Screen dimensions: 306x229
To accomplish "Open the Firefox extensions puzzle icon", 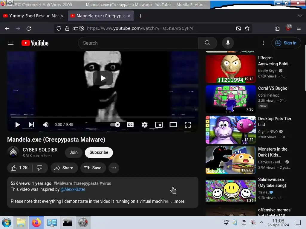I will coord(277,28).
